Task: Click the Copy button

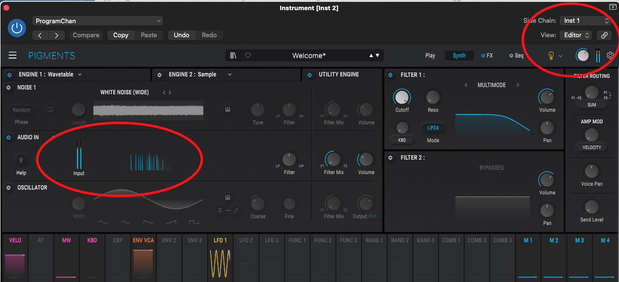Action: click(x=121, y=35)
